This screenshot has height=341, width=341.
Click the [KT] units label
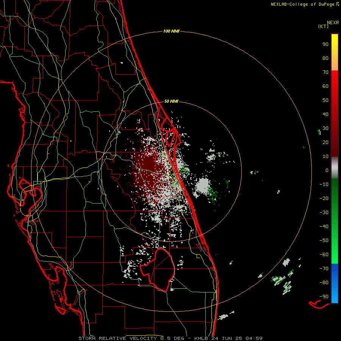click(324, 26)
